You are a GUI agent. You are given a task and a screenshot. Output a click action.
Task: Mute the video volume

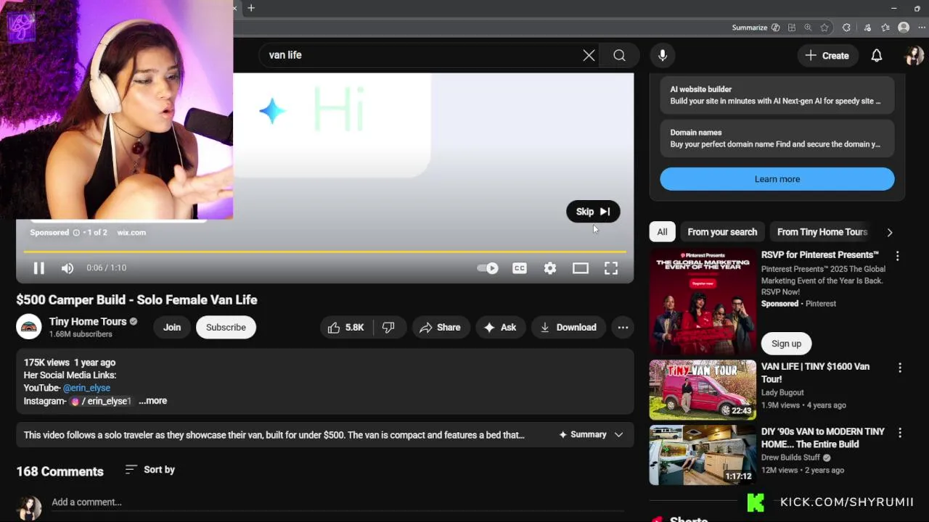pyautogui.click(x=67, y=268)
